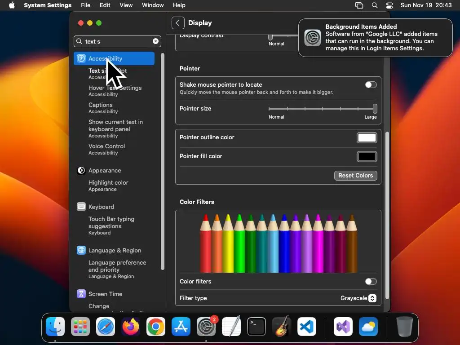This screenshot has width=460, height=345.
Task: Open the File menu
Action: click(x=86, y=5)
